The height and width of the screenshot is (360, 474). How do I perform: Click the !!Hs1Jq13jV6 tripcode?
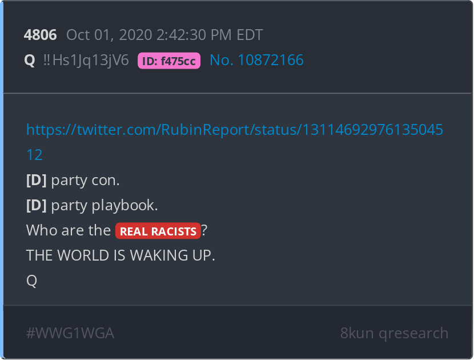[x=86, y=60]
